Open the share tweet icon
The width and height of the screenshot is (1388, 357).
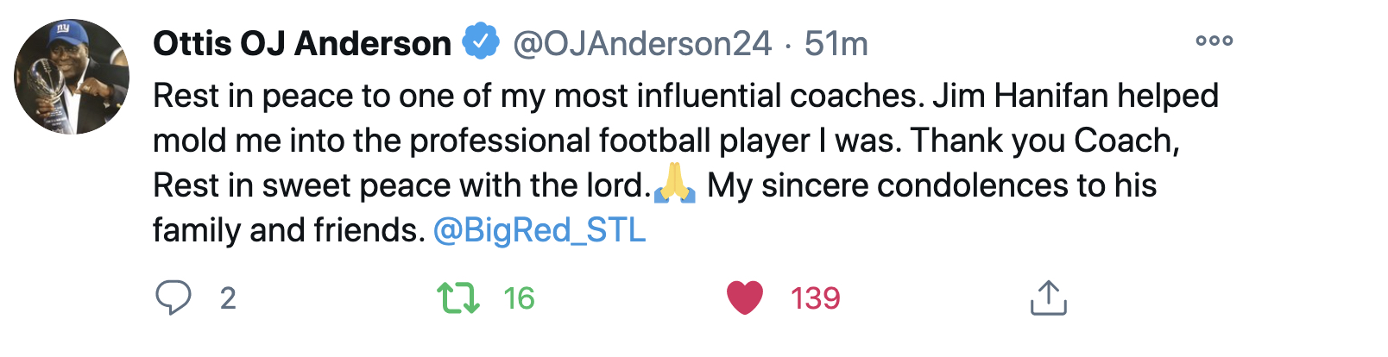(x=1048, y=297)
